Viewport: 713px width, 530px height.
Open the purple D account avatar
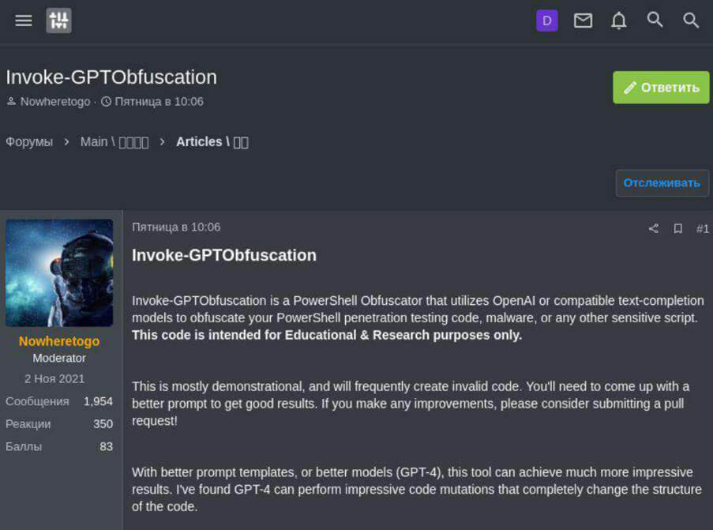(546, 21)
